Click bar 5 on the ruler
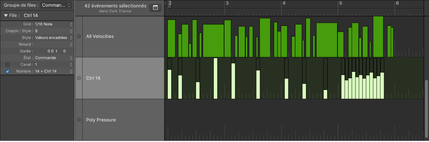 [x=340, y=3]
